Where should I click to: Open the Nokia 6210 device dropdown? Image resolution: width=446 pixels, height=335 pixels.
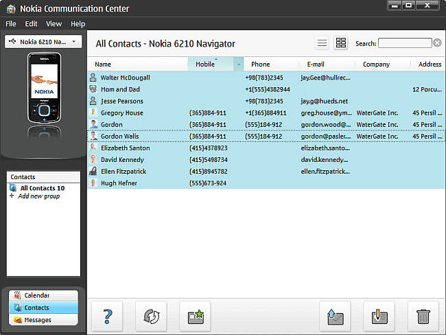pos(43,42)
